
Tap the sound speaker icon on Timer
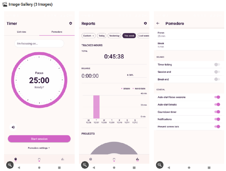[x=13, y=127]
